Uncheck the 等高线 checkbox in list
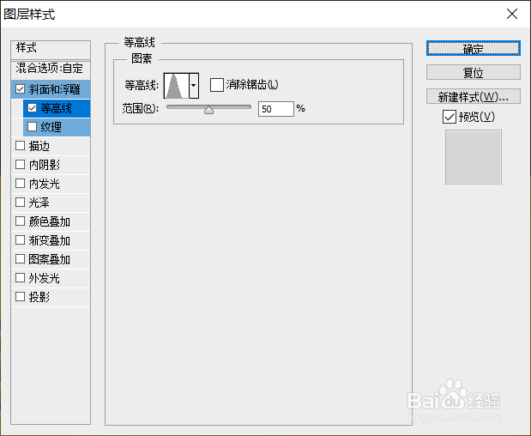 tap(33, 108)
